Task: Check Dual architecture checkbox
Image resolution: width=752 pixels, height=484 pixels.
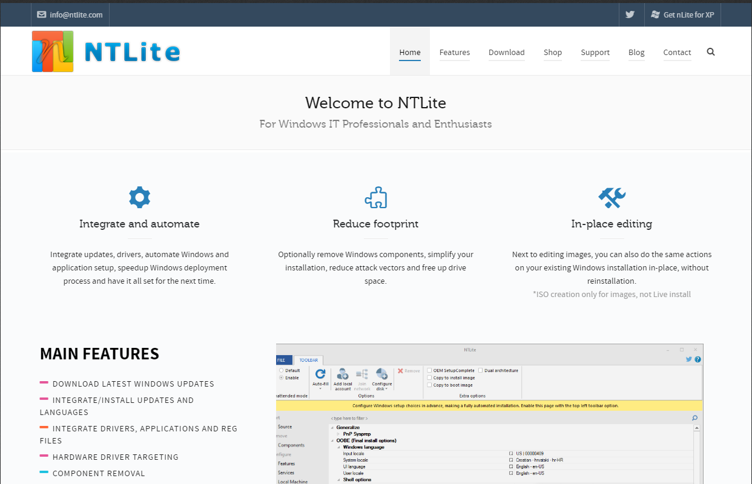Action: coord(481,370)
